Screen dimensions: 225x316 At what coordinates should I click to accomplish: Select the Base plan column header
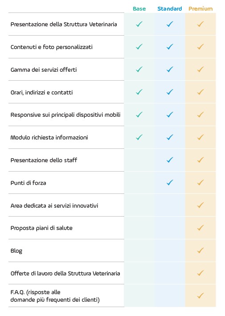click(139, 8)
